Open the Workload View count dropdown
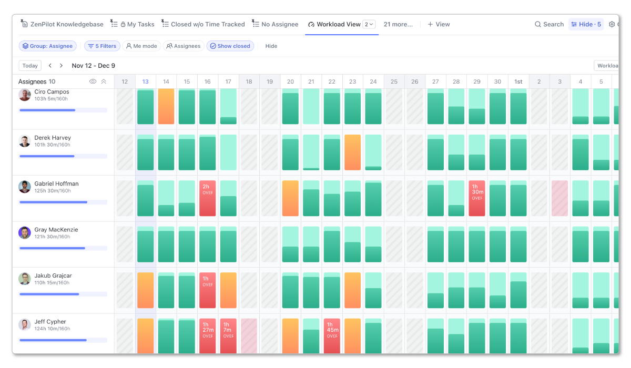 click(368, 24)
